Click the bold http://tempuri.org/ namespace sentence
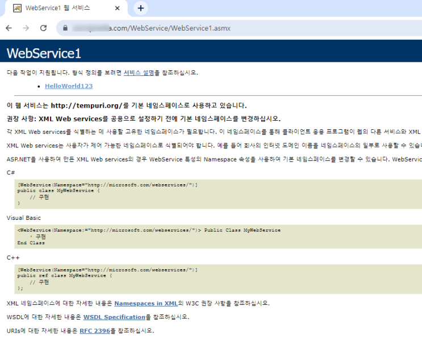 click(127, 105)
